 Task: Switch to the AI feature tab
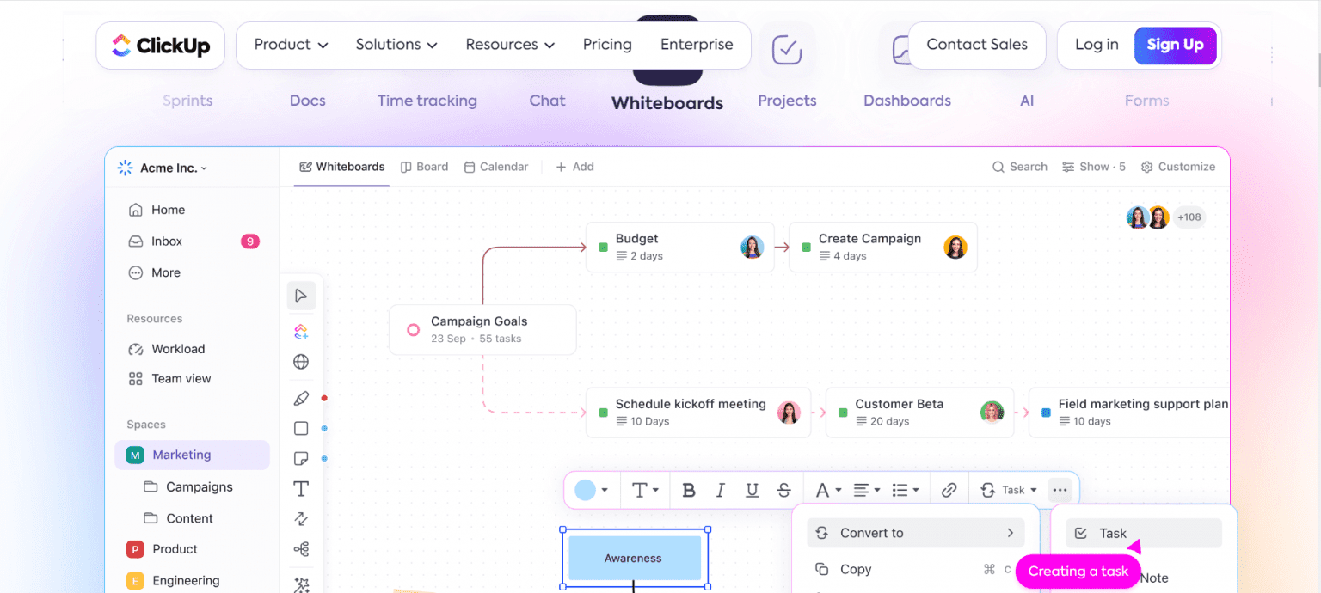1027,101
